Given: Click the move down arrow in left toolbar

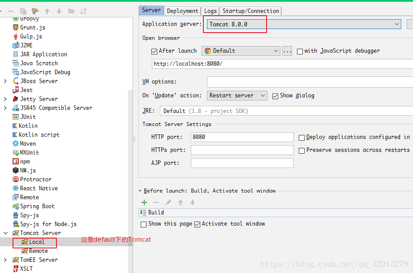Looking at the screenshot, I should pos(59,11).
